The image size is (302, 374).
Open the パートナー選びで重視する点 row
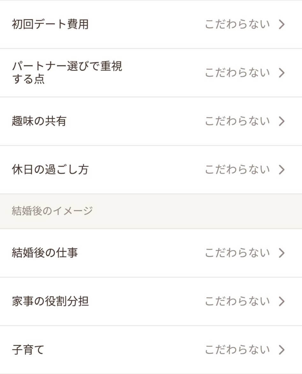pyautogui.click(x=151, y=73)
